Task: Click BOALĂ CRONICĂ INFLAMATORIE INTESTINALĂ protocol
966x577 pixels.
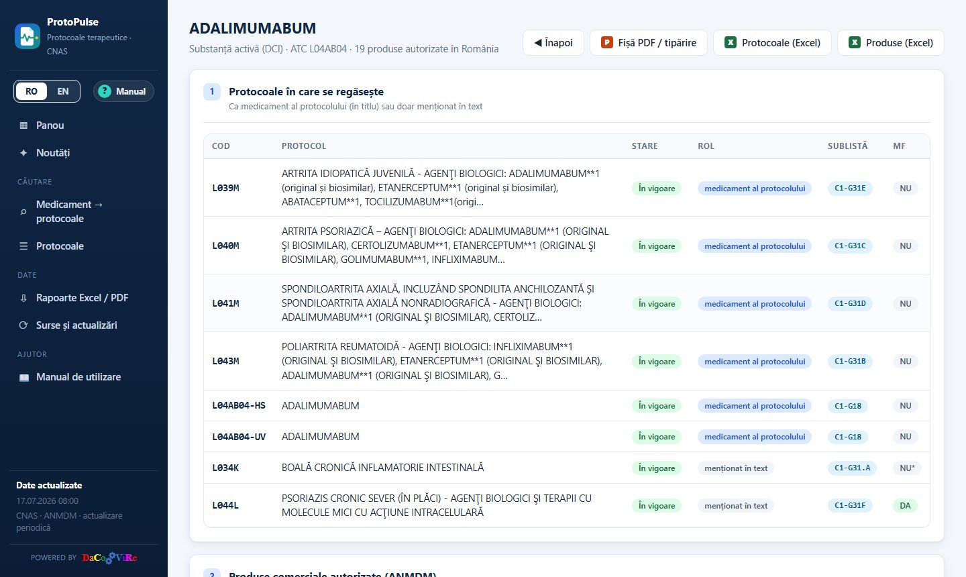Action: point(382,467)
